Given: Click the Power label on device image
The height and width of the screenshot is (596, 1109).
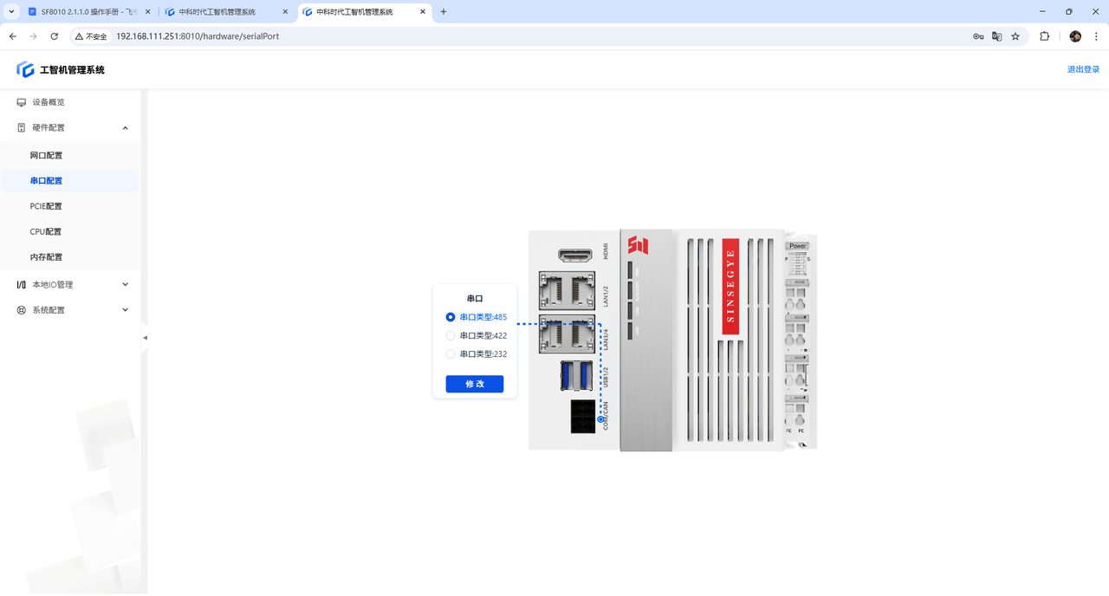Looking at the screenshot, I should click(798, 246).
